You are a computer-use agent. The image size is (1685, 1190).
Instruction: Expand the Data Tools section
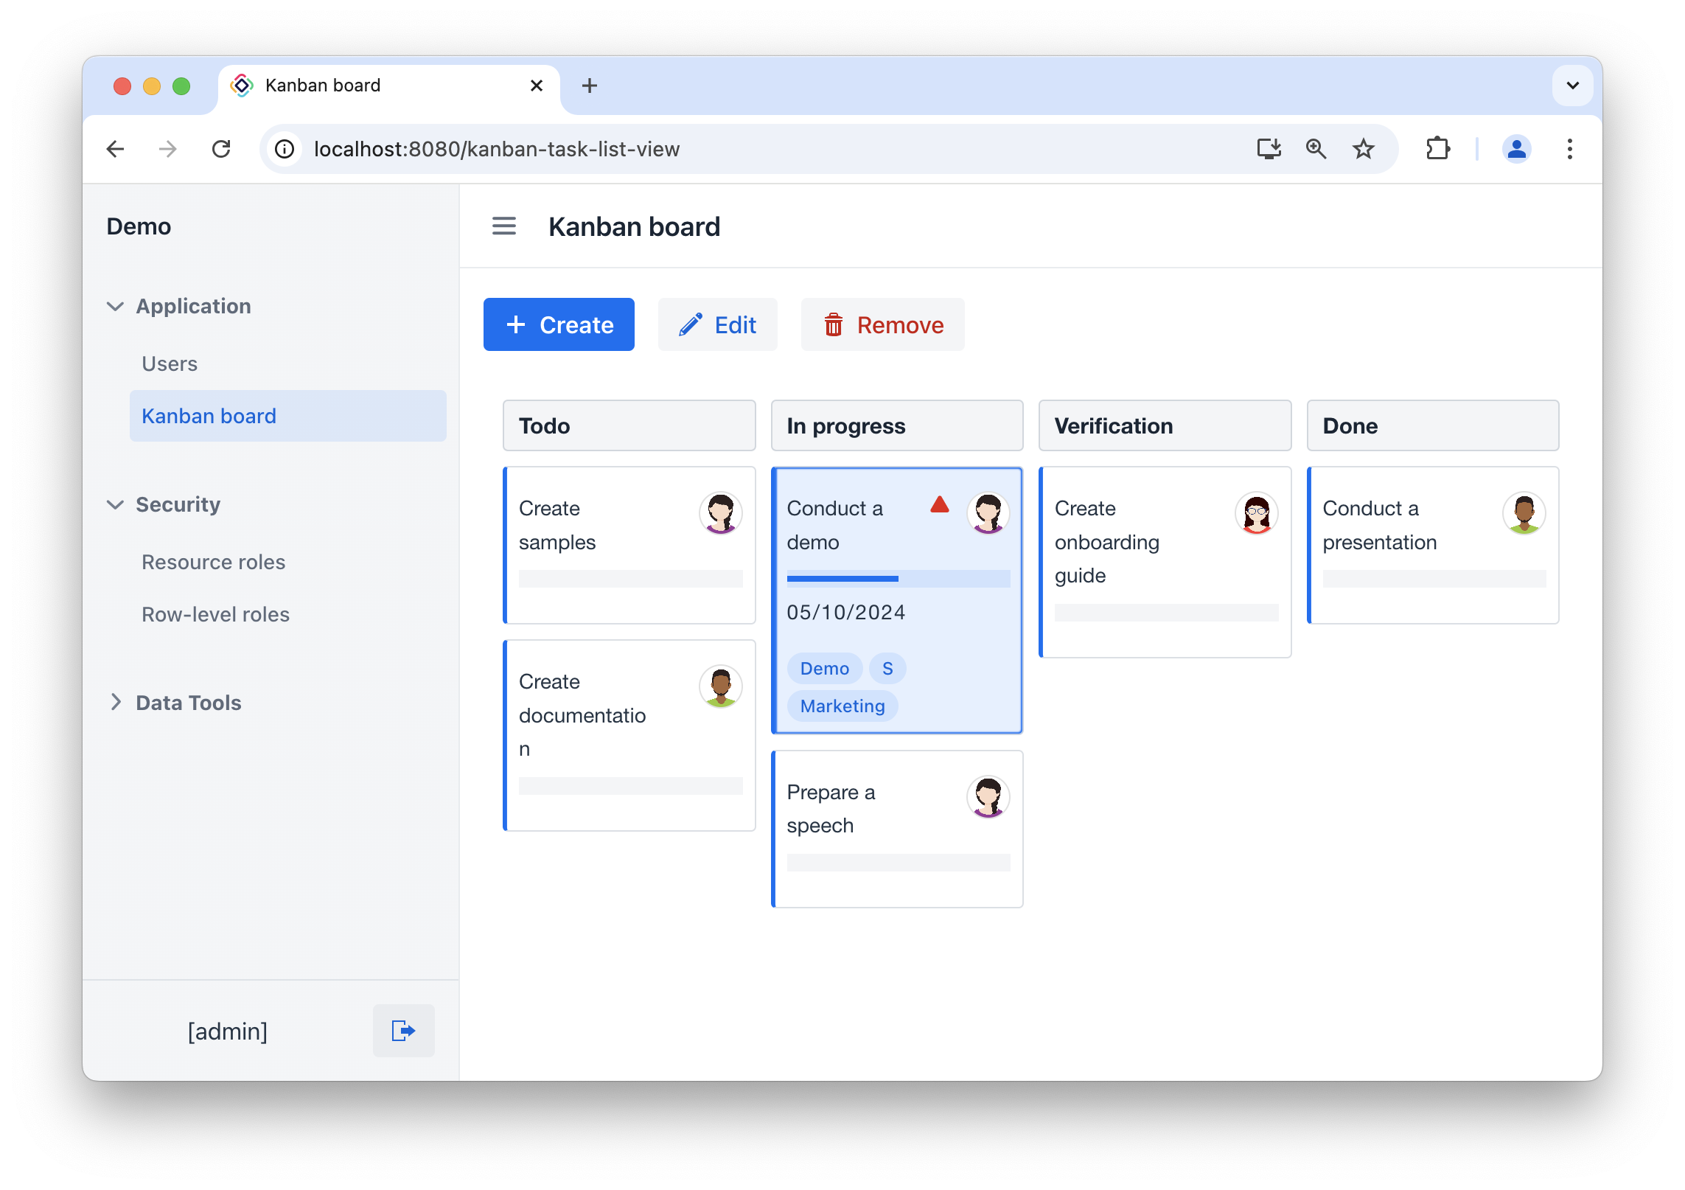coord(116,703)
